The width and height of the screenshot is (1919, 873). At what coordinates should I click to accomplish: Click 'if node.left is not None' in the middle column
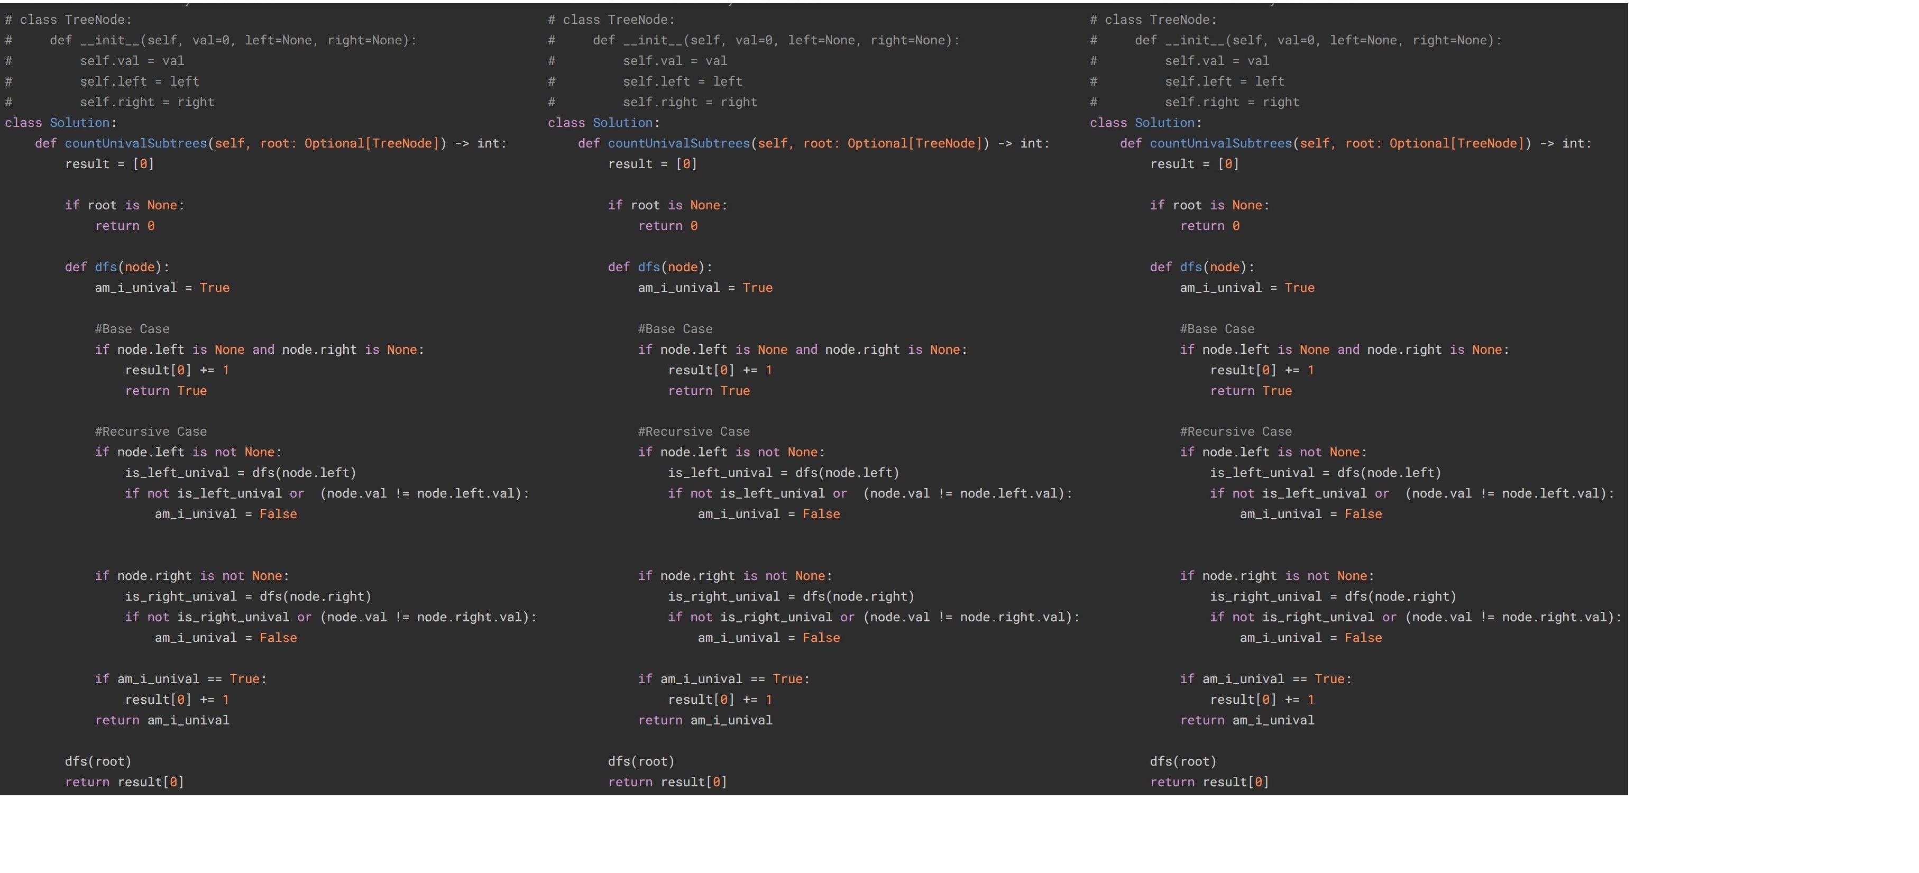coord(730,452)
